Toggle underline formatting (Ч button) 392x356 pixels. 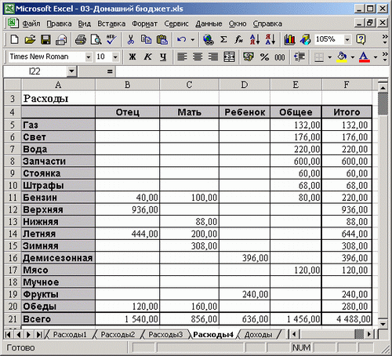pyautogui.click(x=163, y=56)
